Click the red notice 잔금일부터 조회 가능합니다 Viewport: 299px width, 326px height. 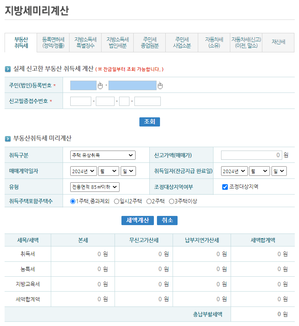[x=129, y=69]
